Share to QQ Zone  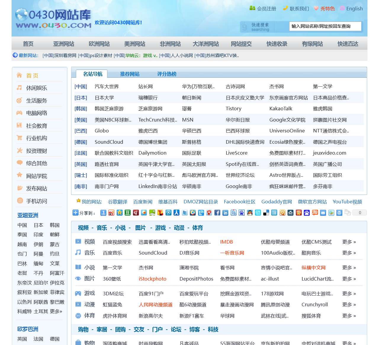click(119, 213)
